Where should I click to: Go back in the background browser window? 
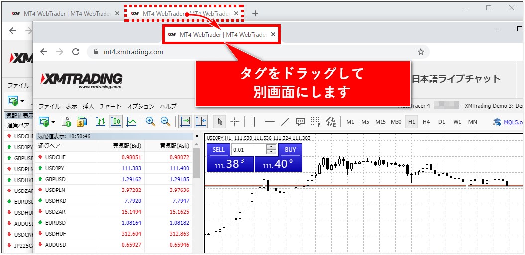13,31
